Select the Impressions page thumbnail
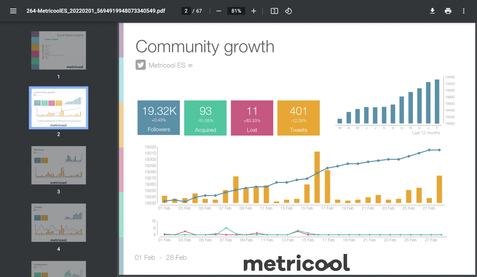Screen dimensions: 477x277 (x=58, y=269)
